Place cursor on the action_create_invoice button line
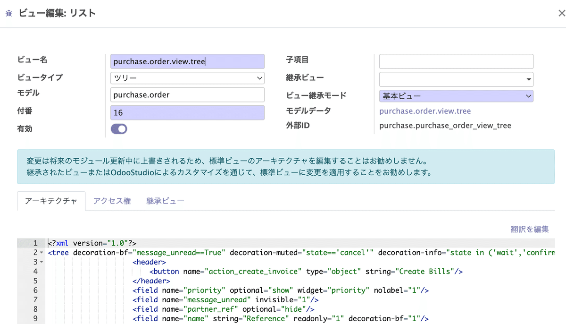Viewport: 566px width, 324px height. tap(283, 271)
